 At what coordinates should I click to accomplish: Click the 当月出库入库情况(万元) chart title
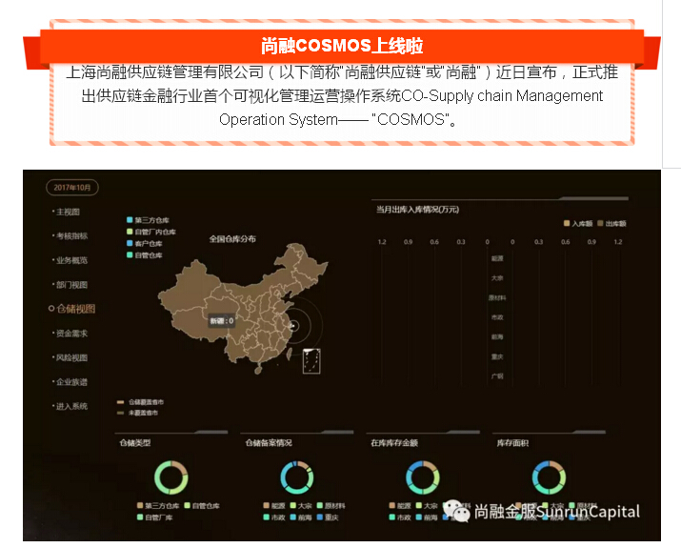417,210
